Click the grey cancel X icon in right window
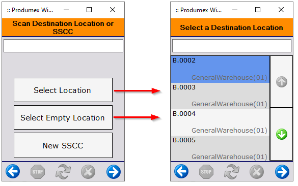The height and width of the screenshot is (186, 298). tap(257, 172)
